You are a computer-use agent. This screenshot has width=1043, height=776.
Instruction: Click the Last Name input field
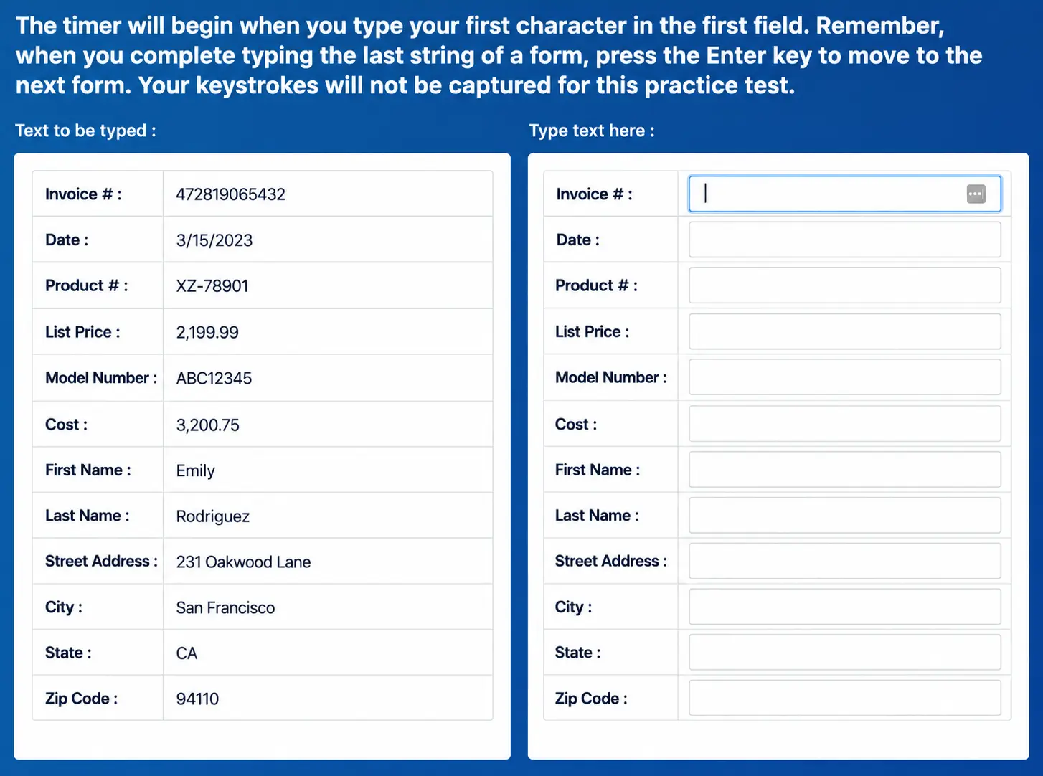tap(844, 515)
